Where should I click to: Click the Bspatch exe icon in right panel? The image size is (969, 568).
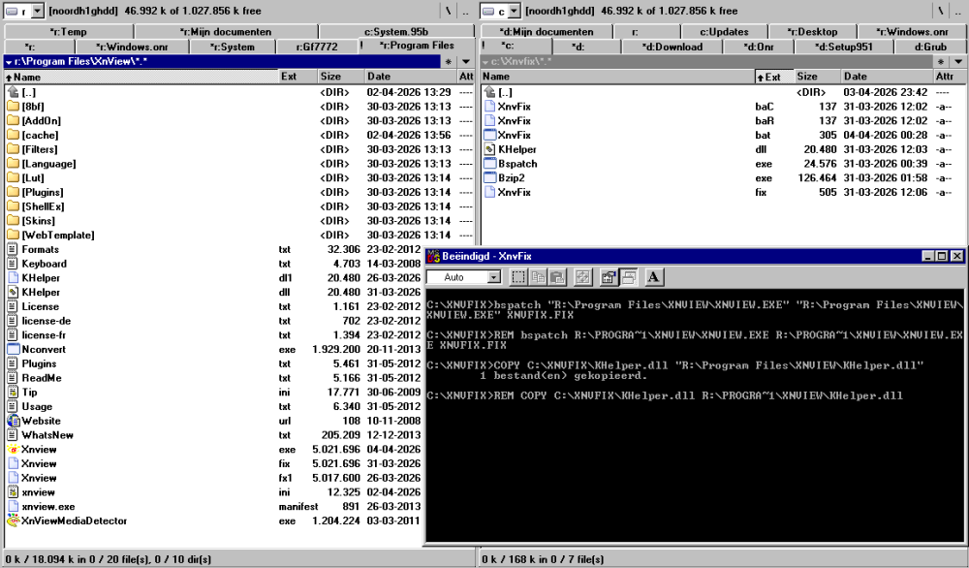[490, 164]
